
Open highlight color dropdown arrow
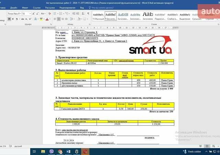click(x=44, y=19)
